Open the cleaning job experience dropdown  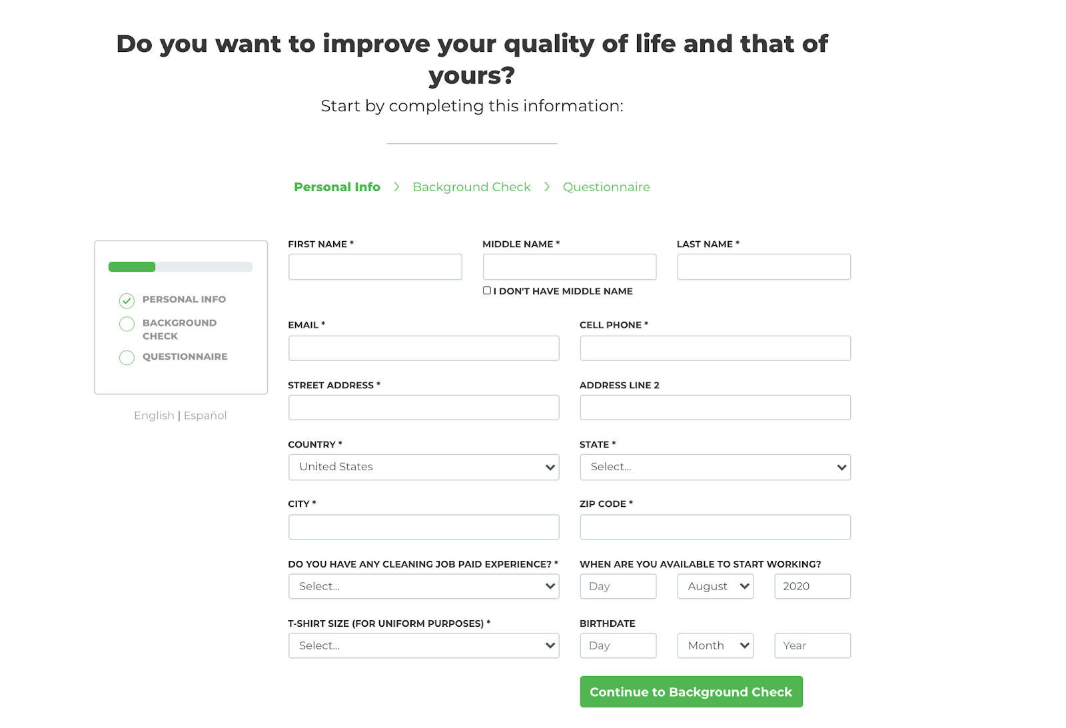(424, 586)
